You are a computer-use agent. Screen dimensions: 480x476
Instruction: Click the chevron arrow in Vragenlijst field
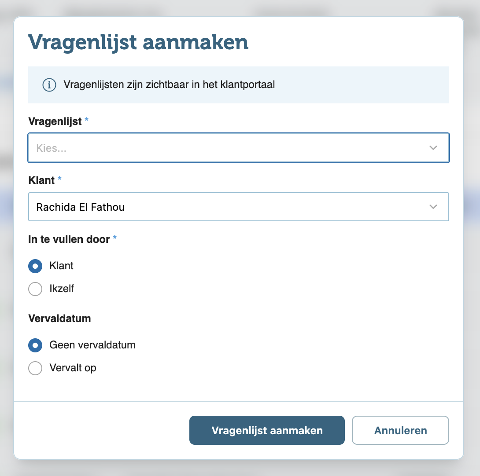click(x=433, y=148)
